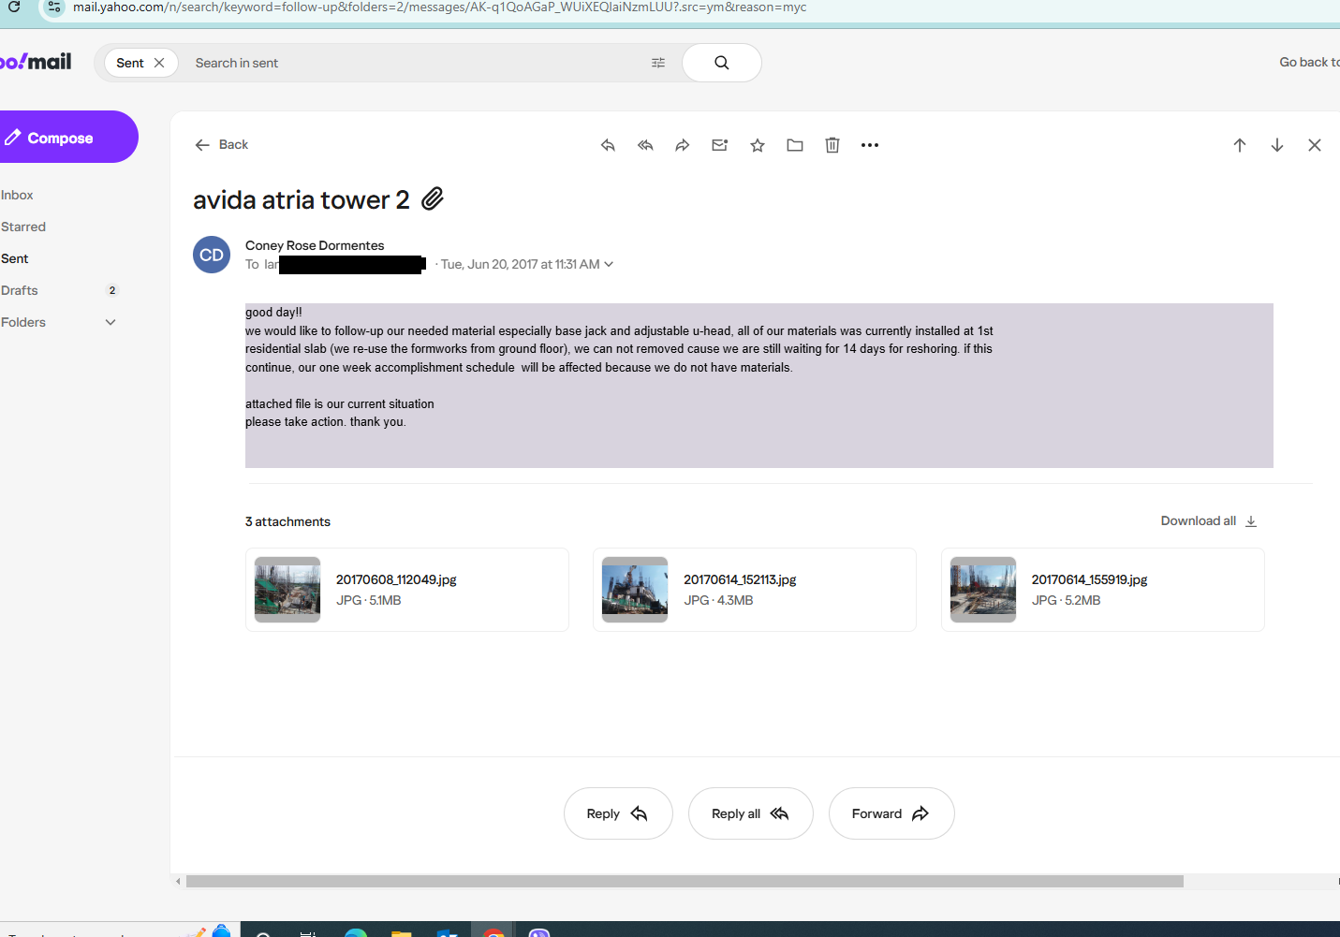The width and height of the screenshot is (1340, 937).
Task: Expand the Folders list chevron
Action: point(110,322)
